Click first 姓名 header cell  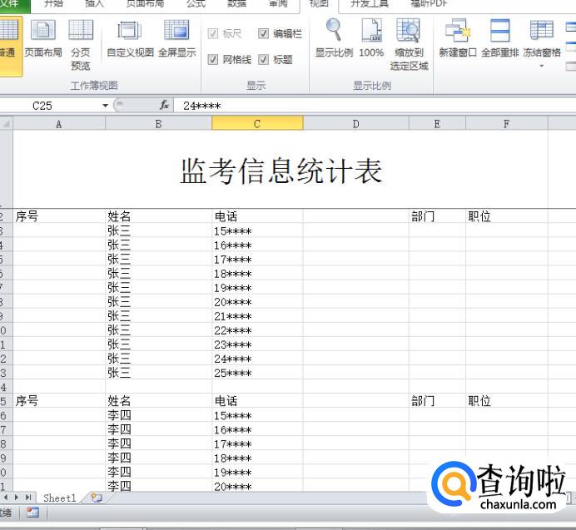tap(159, 216)
